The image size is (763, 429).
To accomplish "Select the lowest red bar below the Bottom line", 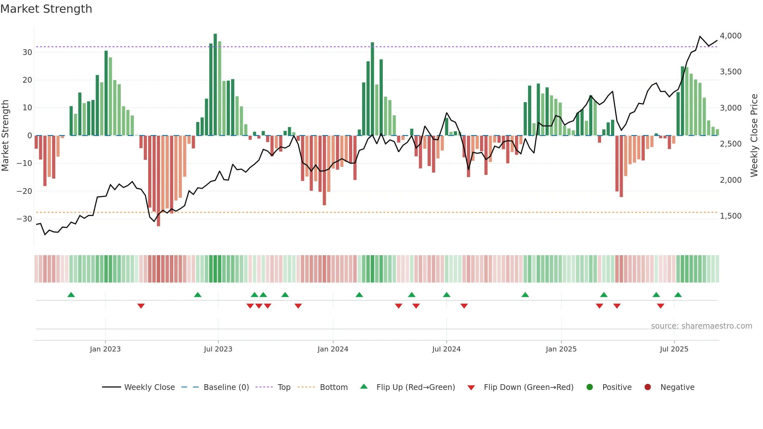I will click(159, 181).
